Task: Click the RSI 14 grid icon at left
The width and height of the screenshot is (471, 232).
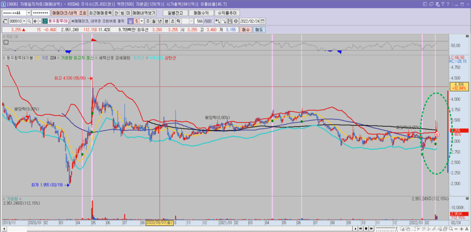Action: pos(5,42)
